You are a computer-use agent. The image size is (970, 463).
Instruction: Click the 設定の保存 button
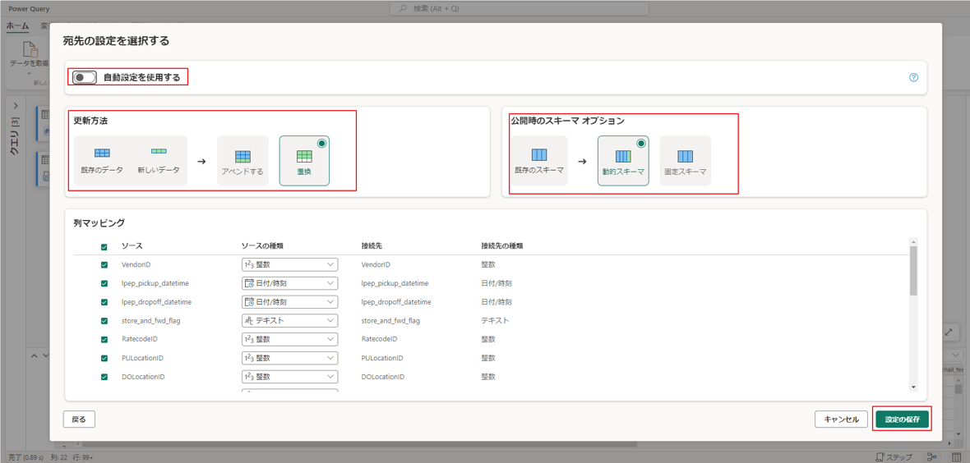(x=902, y=419)
